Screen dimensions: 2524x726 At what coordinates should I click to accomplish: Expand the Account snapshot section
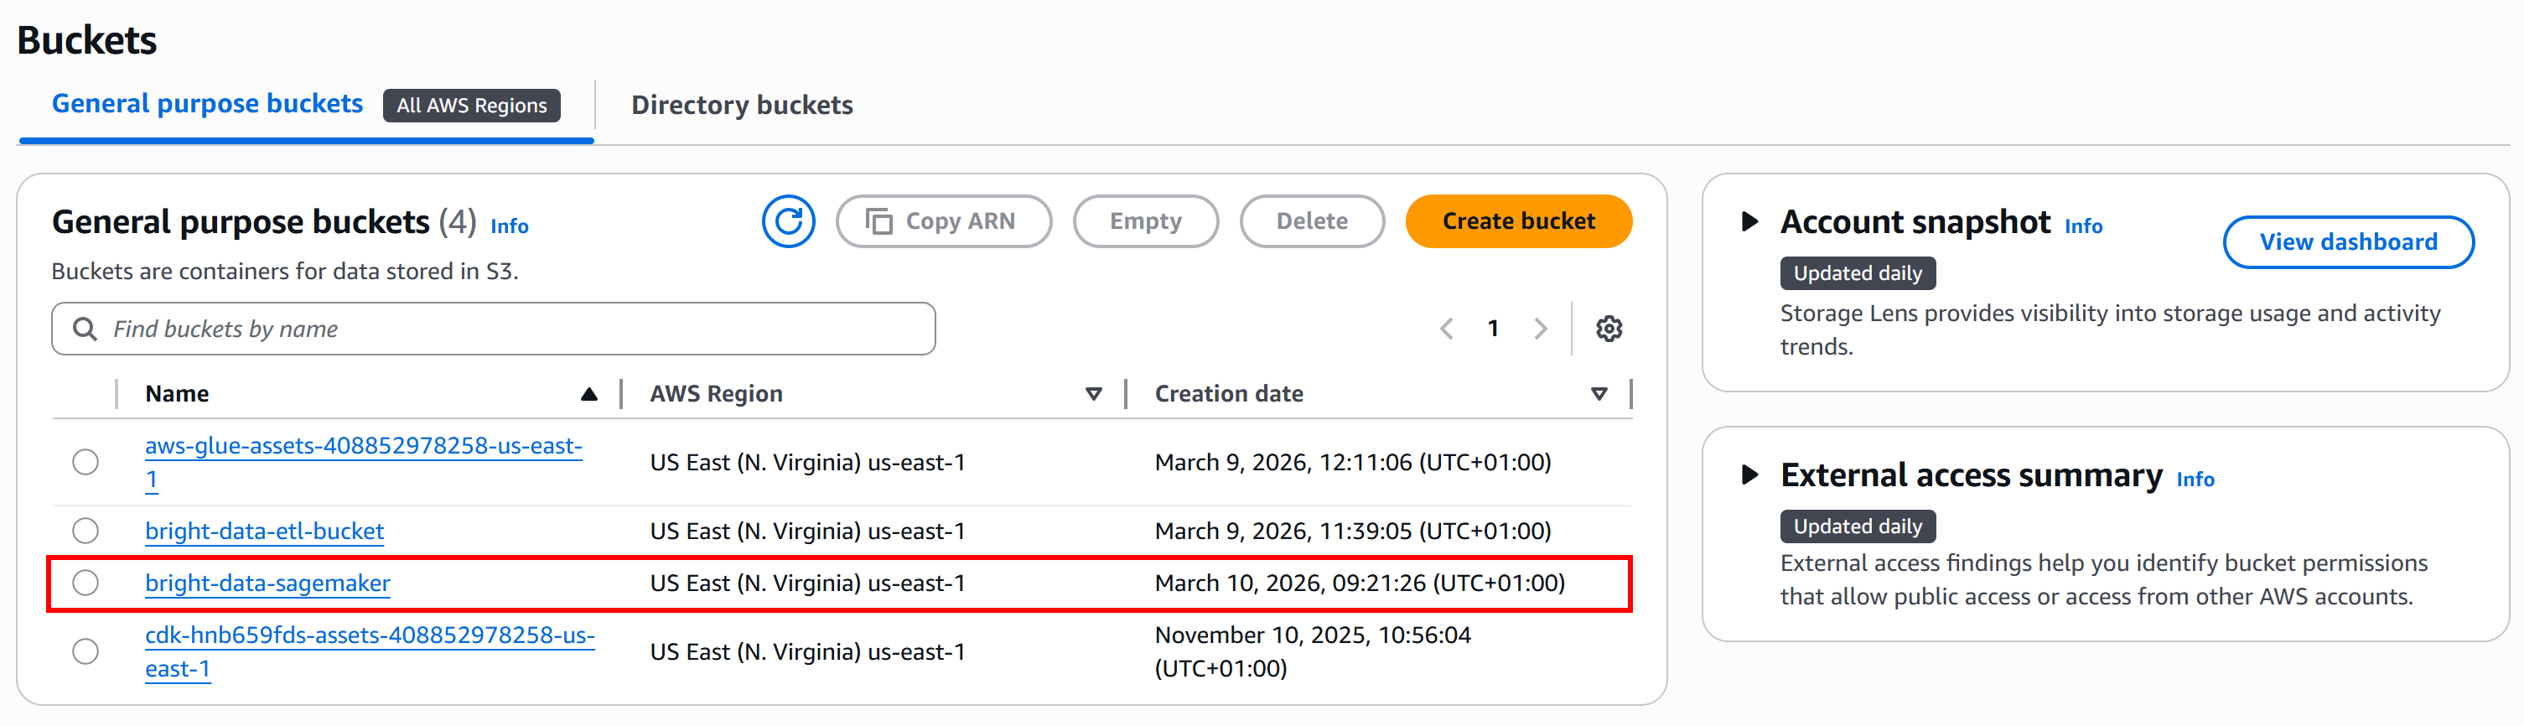click(1750, 221)
